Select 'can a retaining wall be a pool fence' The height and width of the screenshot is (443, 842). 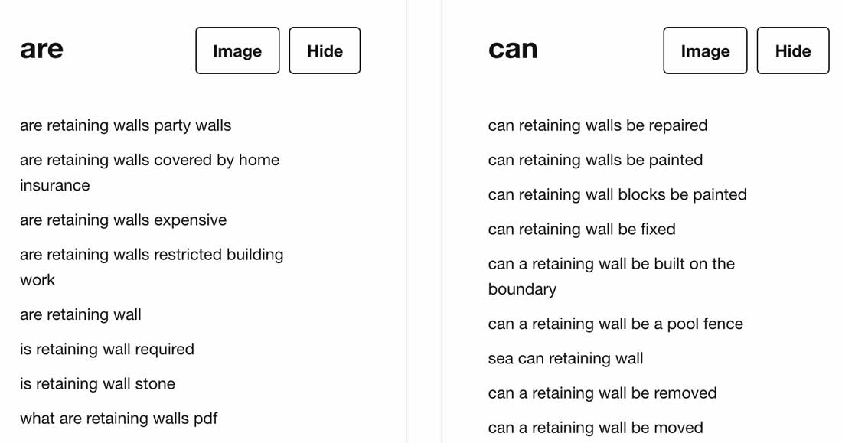(x=615, y=324)
